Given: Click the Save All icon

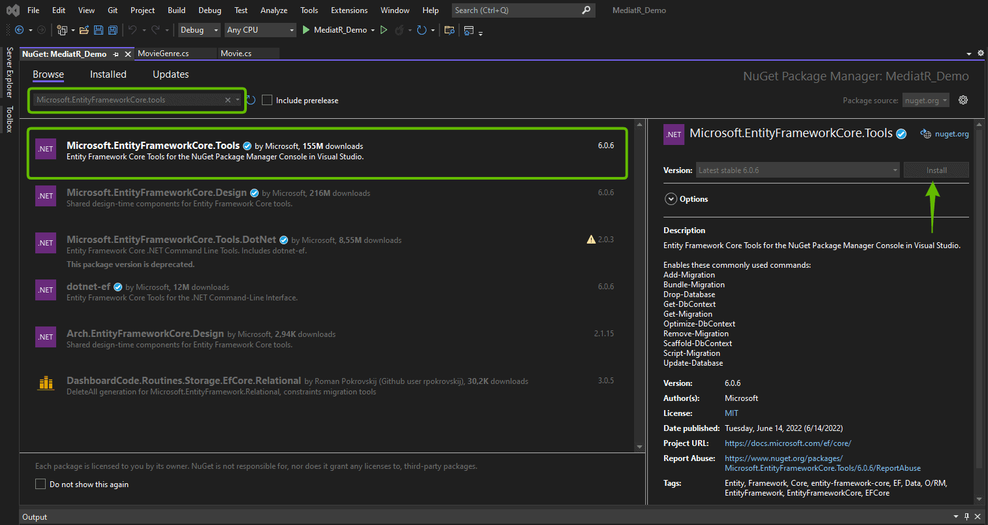Looking at the screenshot, I should (112, 30).
